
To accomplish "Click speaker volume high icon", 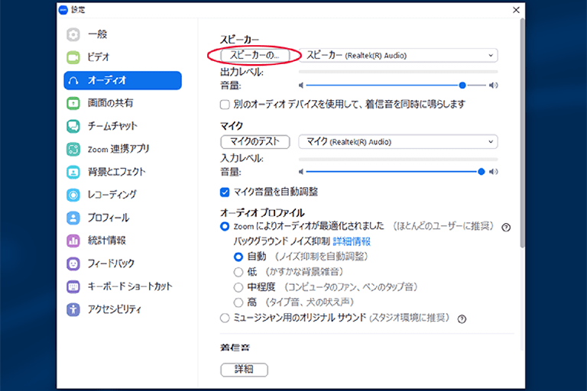I will tap(494, 86).
